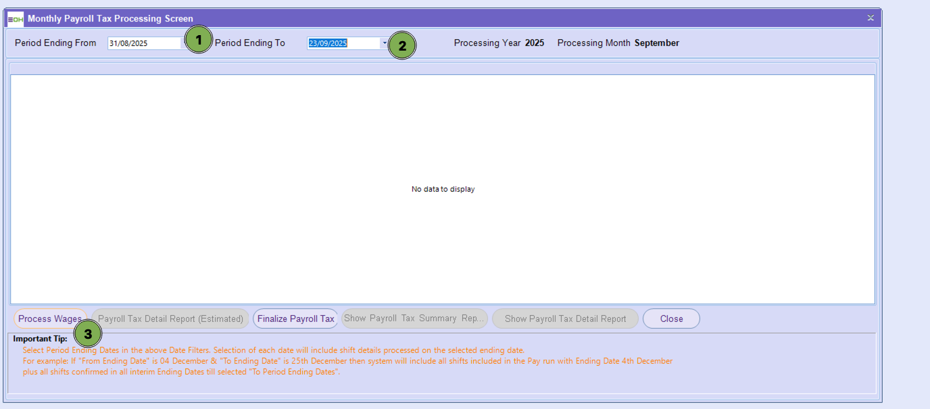The height and width of the screenshot is (409, 930).
Task: Close the payroll window using X
Action: pyautogui.click(x=871, y=18)
